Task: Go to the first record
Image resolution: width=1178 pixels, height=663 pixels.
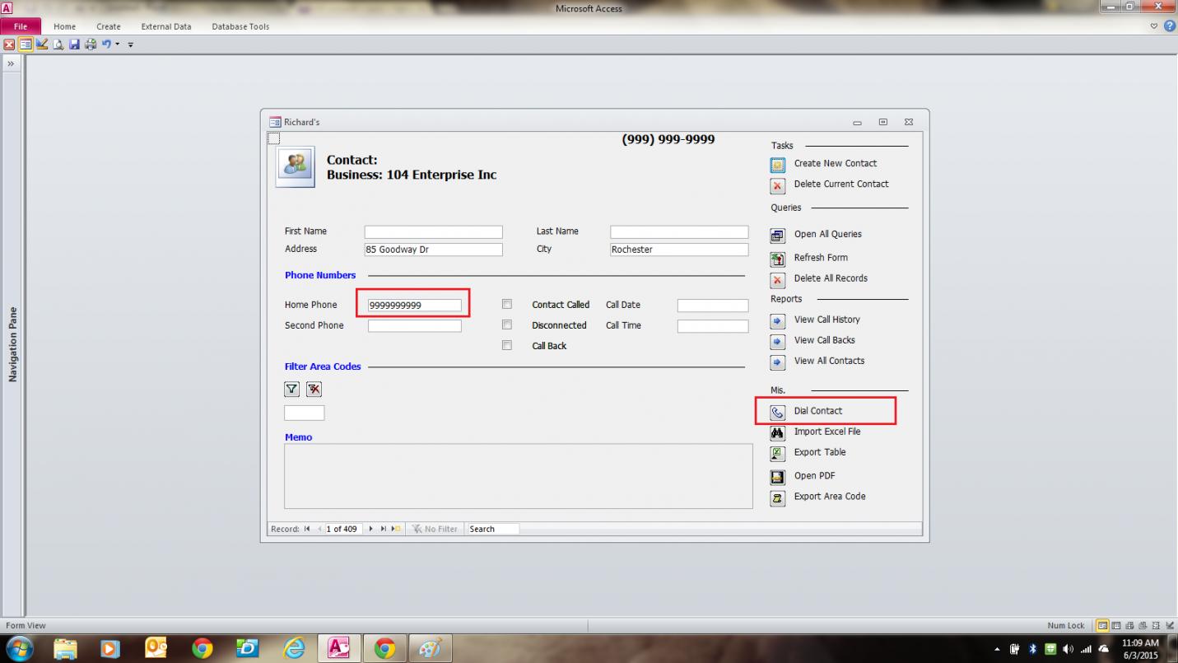Action: pos(307,529)
